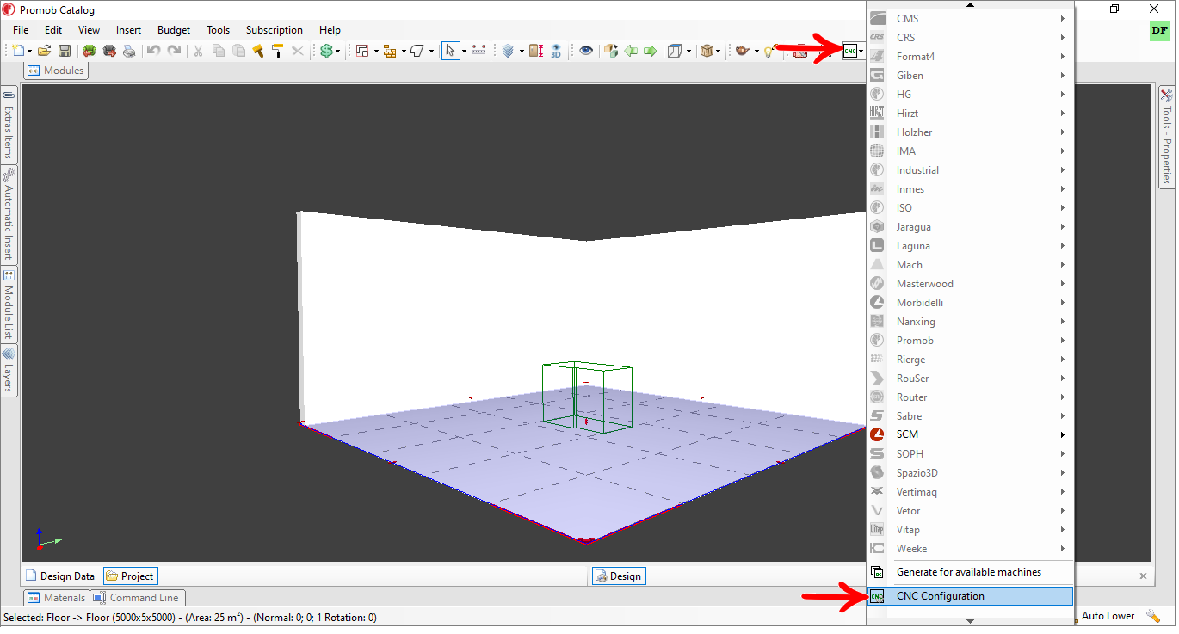Open dropdown arrow beside selection arrow tool

464,52
